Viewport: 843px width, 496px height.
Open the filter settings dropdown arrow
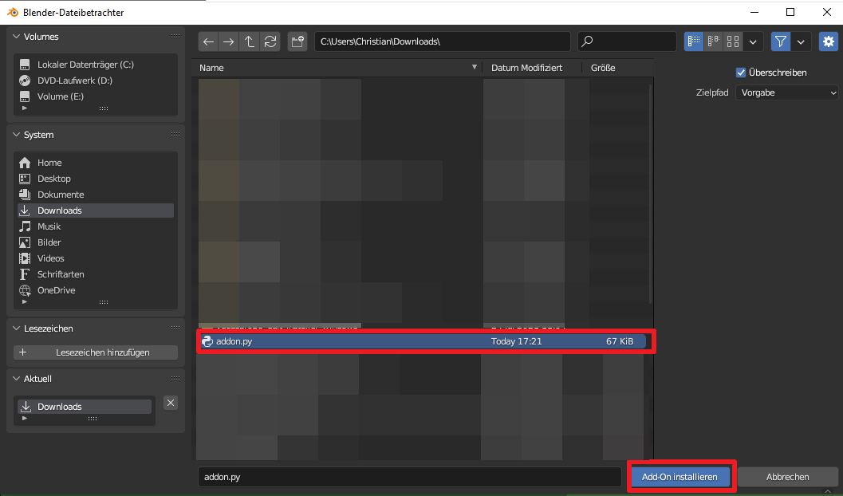pos(801,41)
